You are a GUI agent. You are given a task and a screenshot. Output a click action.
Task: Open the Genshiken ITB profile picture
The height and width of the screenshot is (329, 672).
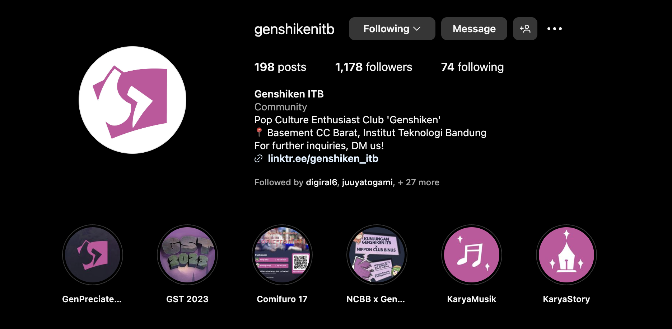pos(132,100)
